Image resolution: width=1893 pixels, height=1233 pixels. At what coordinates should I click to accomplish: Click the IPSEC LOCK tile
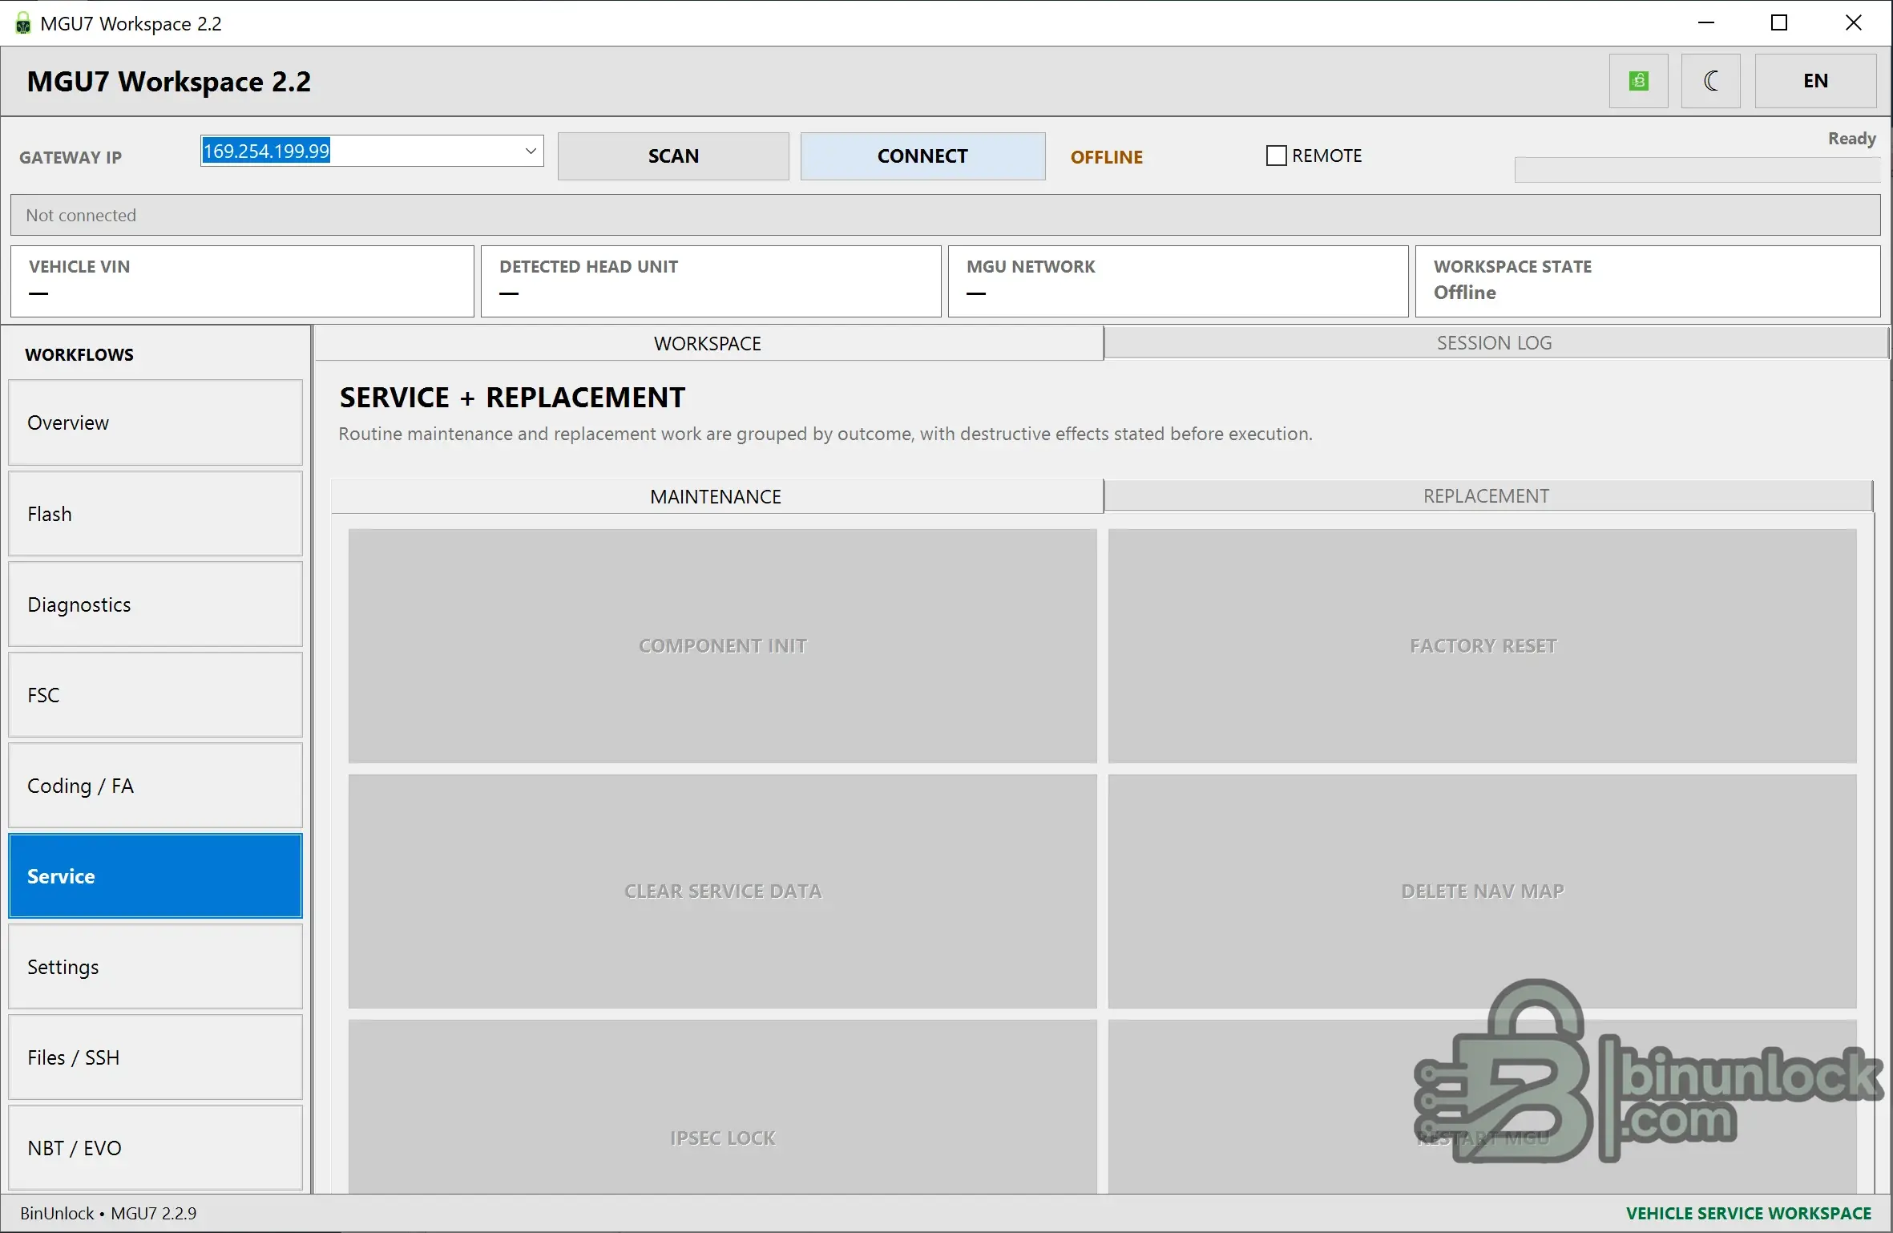(723, 1107)
